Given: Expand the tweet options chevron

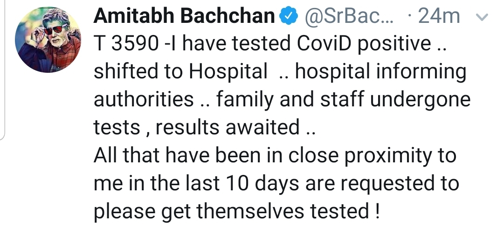Looking at the screenshot, I should coord(482,18).
